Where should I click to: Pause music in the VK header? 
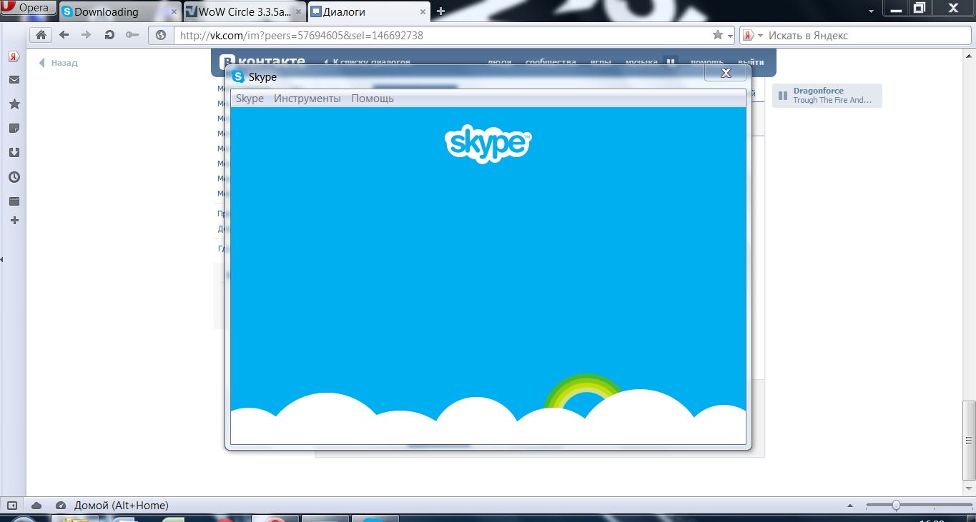[x=670, y=62]
